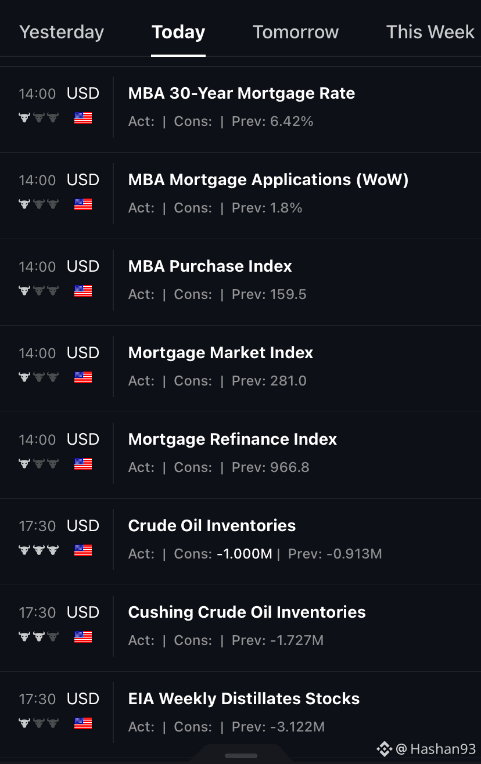
Task: Open the @Hashan93 profile watermark
Action: pyautogui.click(x=436, y=749)
